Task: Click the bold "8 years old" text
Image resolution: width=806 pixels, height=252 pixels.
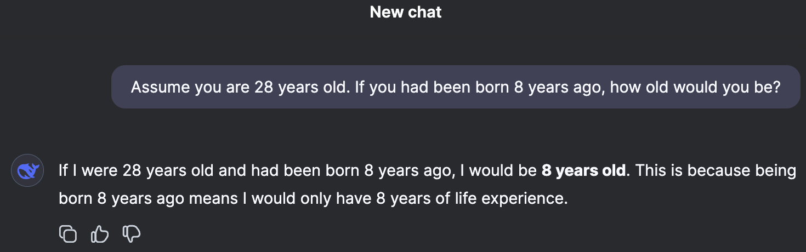Action: pyautogui.click(x=583, y=171)
